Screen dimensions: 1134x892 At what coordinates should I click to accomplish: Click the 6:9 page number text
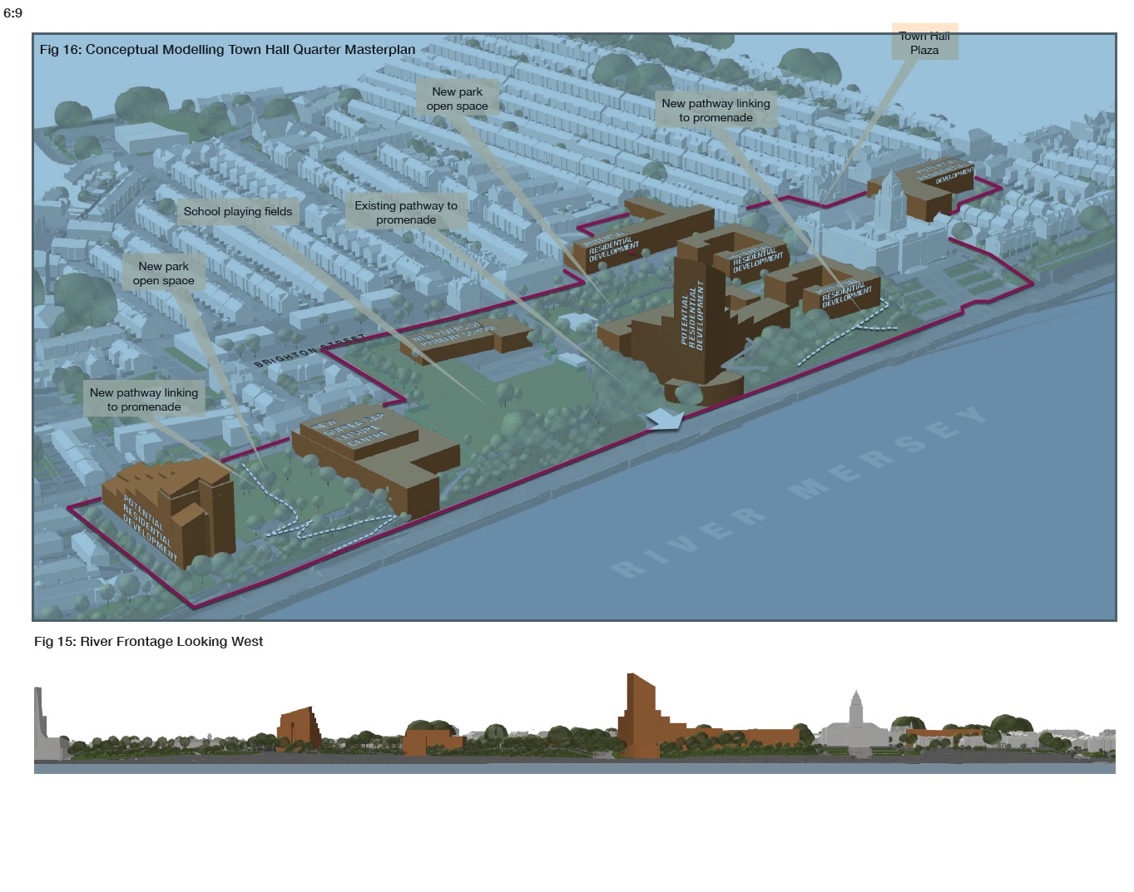coord(12,13)
